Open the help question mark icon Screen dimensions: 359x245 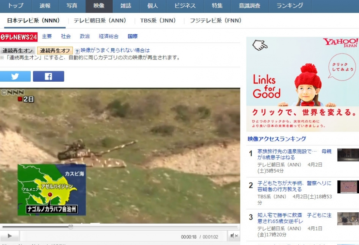coord(77,51)
